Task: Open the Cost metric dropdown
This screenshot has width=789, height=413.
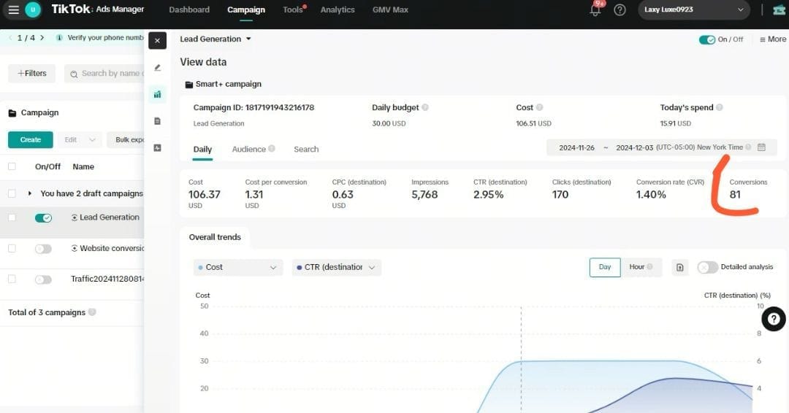Action: point(237,267)
